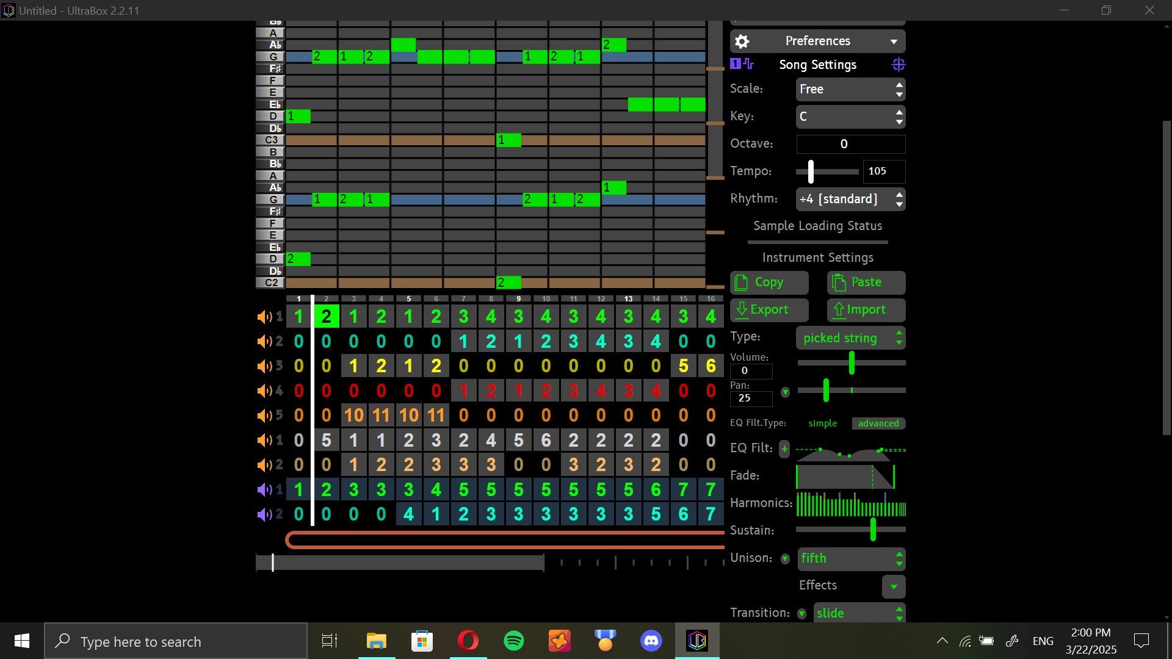The width and height of the screenshot is (1172, 659).
Task: Click the UltraBox taskbar icon
Action: pos(697,641)
